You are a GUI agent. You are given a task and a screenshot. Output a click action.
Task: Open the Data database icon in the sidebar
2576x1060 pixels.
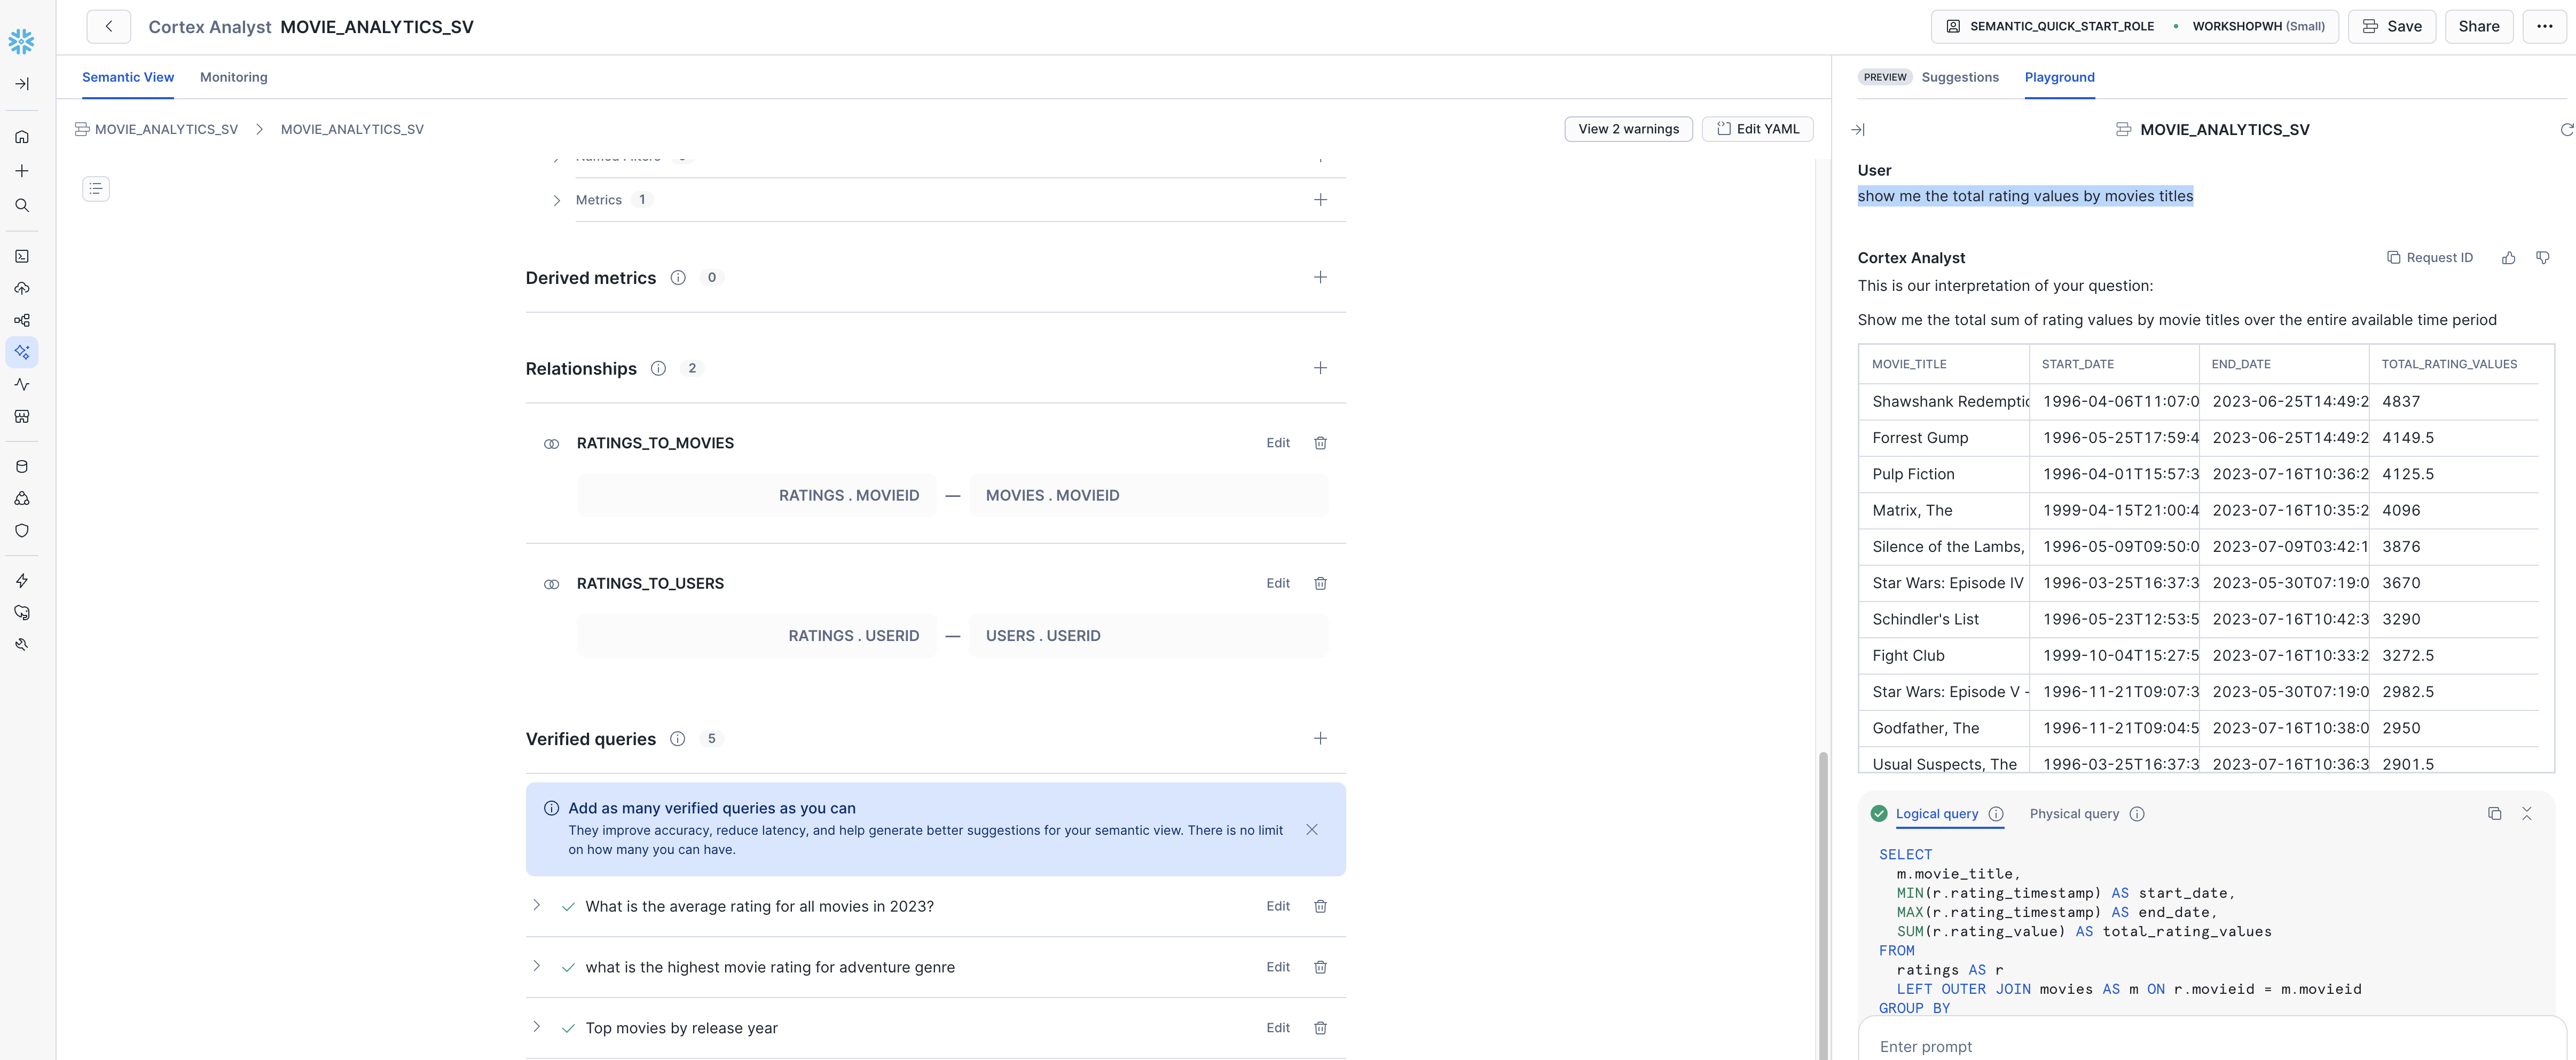tap(22, 464)
